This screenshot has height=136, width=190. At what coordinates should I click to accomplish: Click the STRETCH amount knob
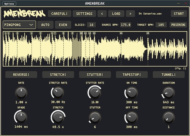[x=58, y=117]
